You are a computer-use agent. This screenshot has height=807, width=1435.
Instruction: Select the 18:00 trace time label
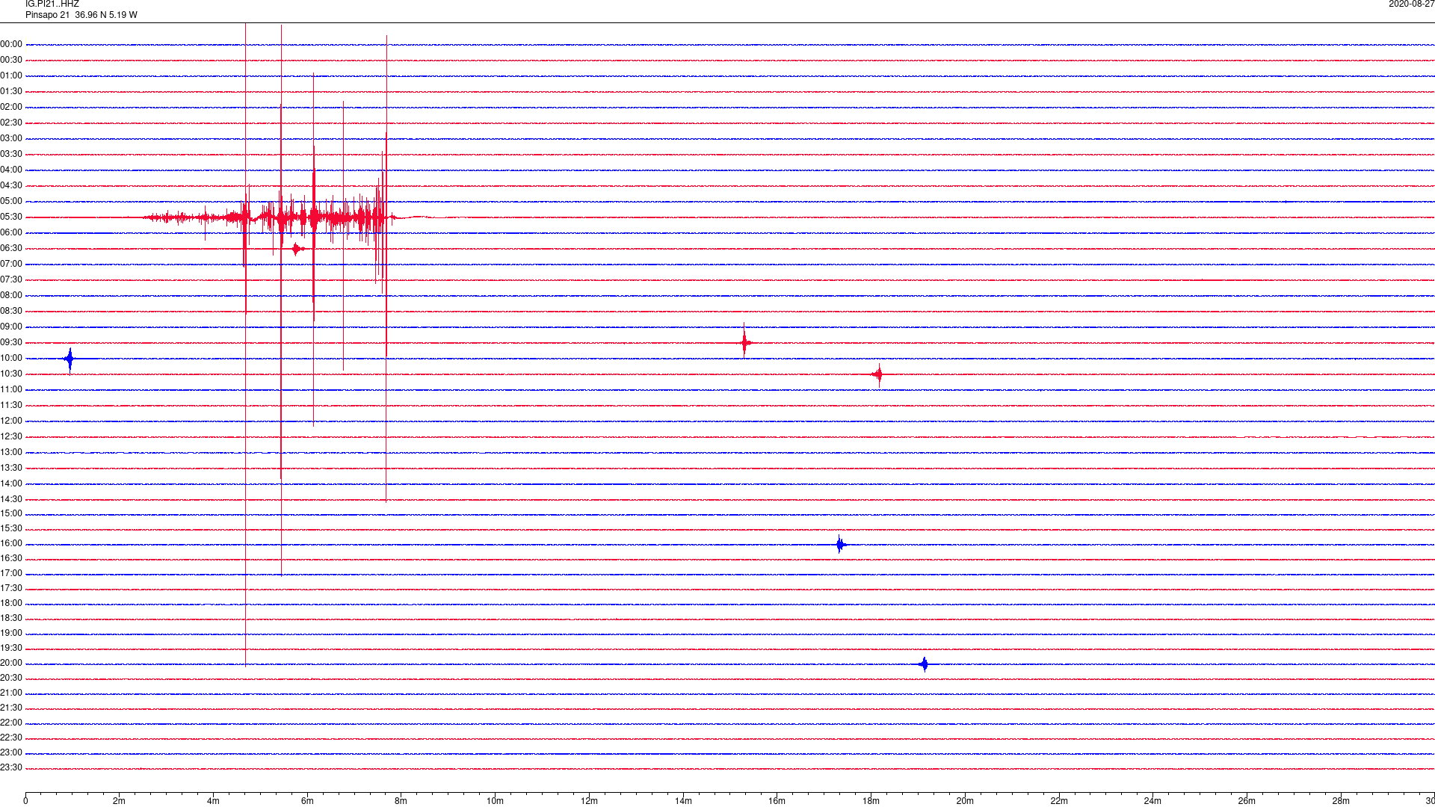click(11, 603)
